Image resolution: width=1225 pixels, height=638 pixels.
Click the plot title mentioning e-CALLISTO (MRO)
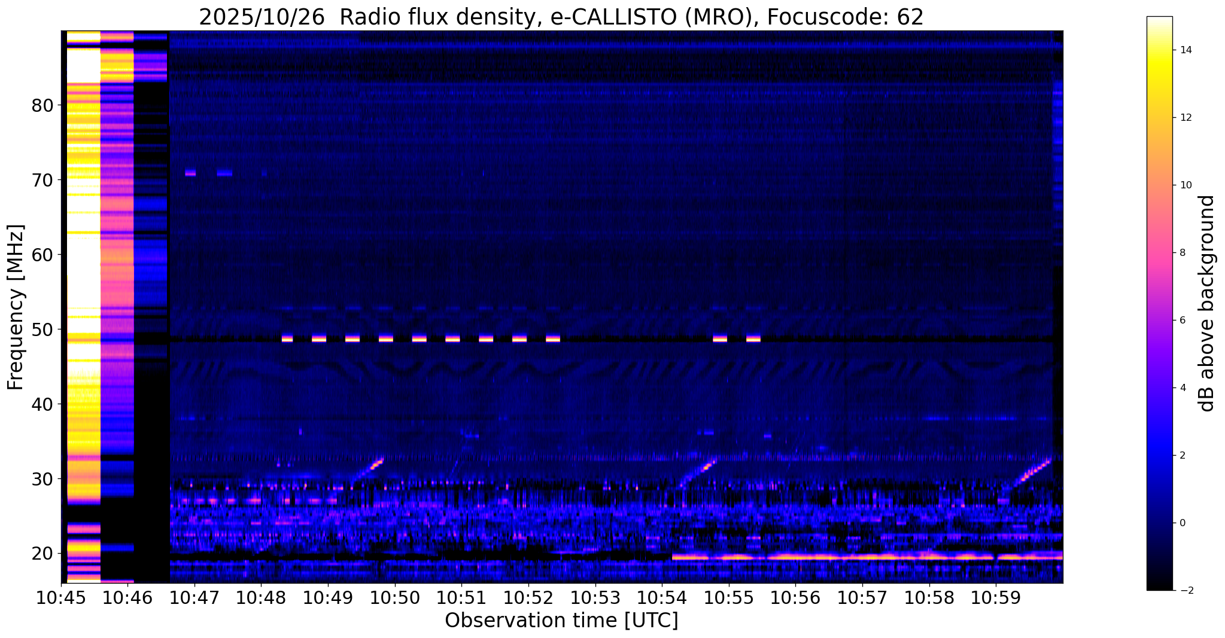[x=561, y=17]
